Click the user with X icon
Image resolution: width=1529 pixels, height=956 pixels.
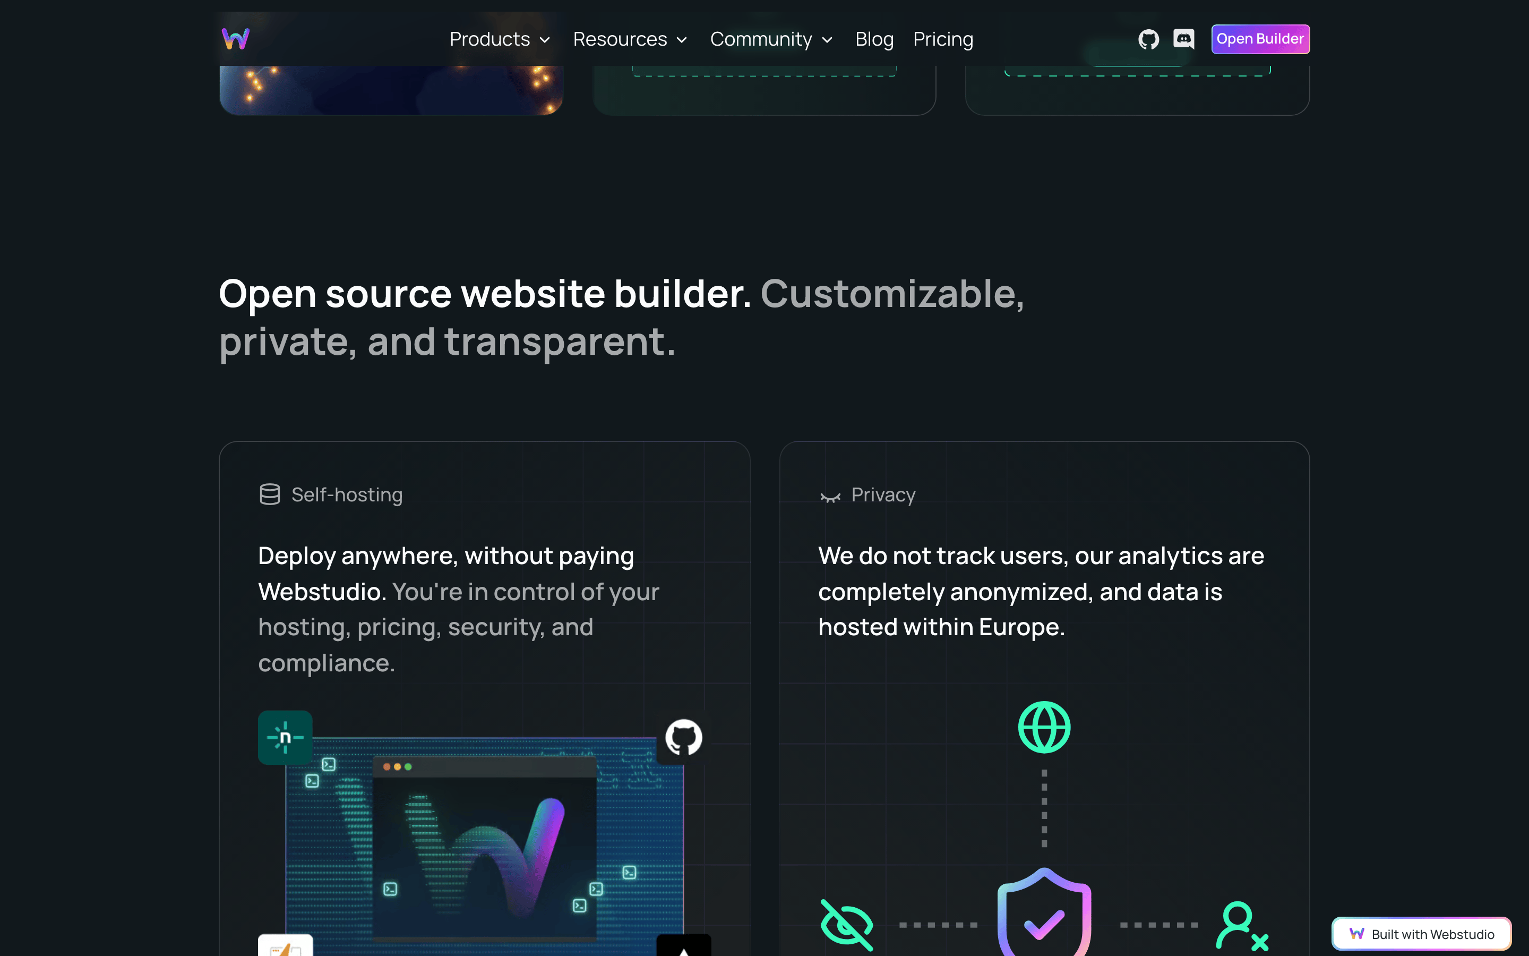tap(1242, 926)
